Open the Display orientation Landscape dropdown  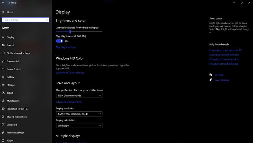(79, 126)
